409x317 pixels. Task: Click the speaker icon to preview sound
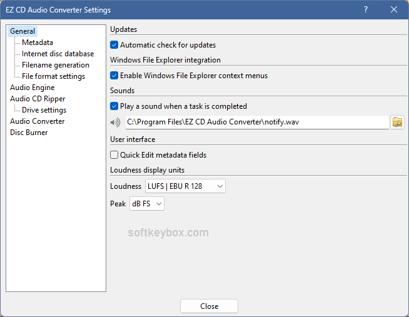(x=115, y=123)
